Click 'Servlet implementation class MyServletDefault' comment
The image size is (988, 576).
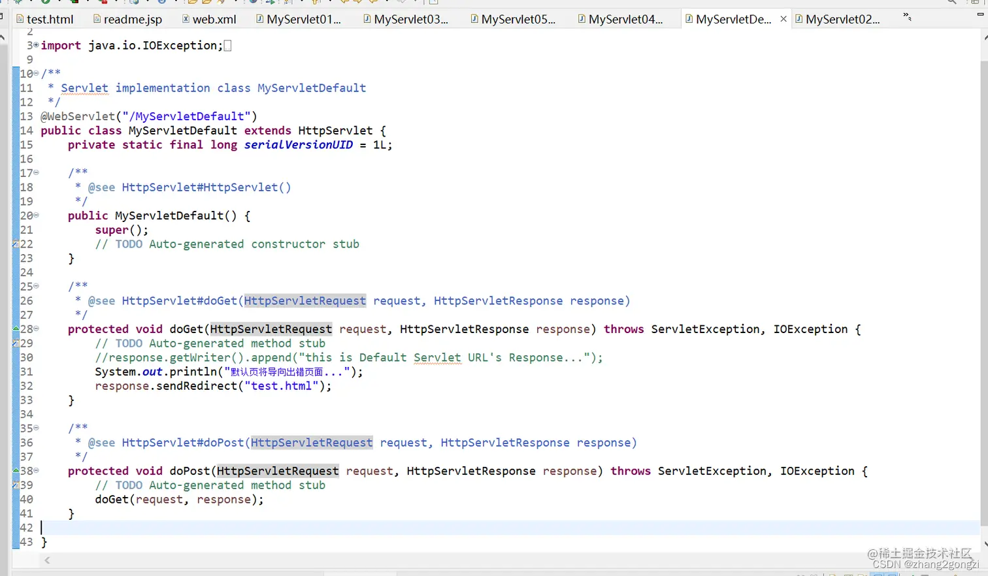click(214, 88)
